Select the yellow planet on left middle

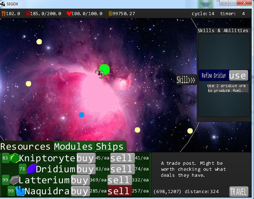29,84
